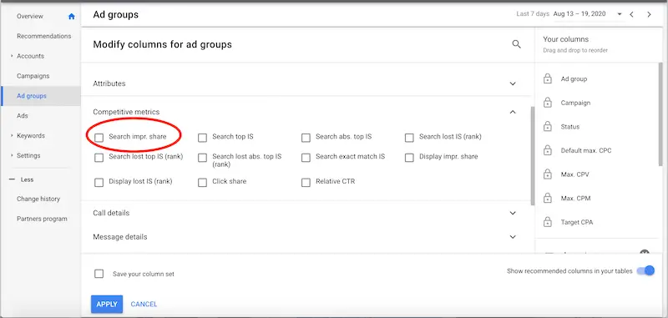This screenshot has height=318, width=668.
Task: Click the Less collapse link
Action: pyautogui.click(x=27, y=179)
